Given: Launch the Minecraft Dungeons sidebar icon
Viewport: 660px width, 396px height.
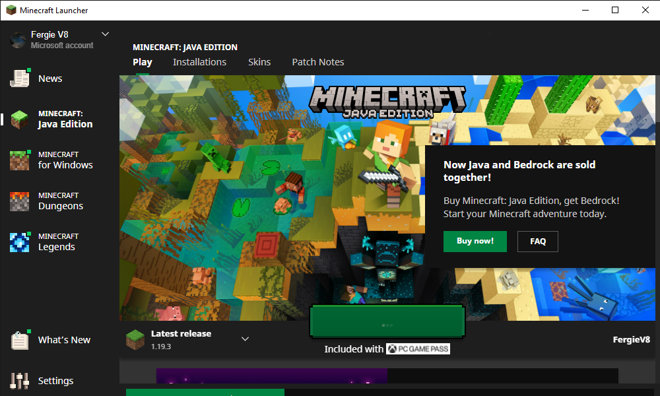Looking at the screenshot, I should pyautogui.click(x=20, y=201).
